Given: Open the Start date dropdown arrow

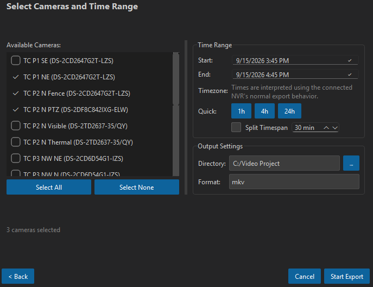Looking at the screenshot, I should (x=350, y=60).
